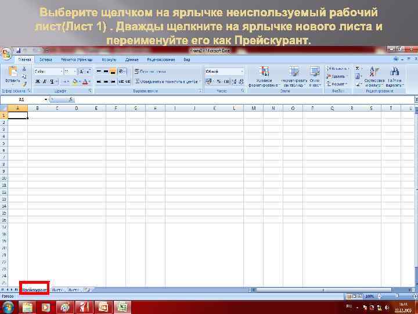Open the Вид ribbon tab
This screenshot has height=314, width=418.
pos(186,60)
